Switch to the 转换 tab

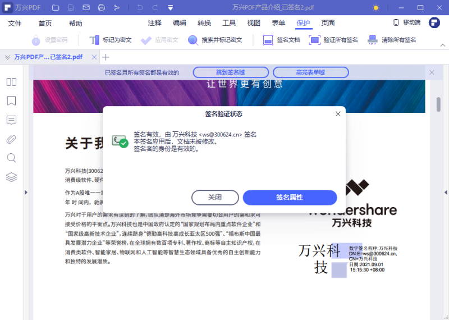click(204, 23)
